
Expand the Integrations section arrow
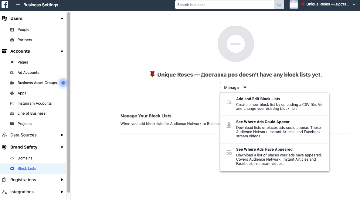pos(62,192)
